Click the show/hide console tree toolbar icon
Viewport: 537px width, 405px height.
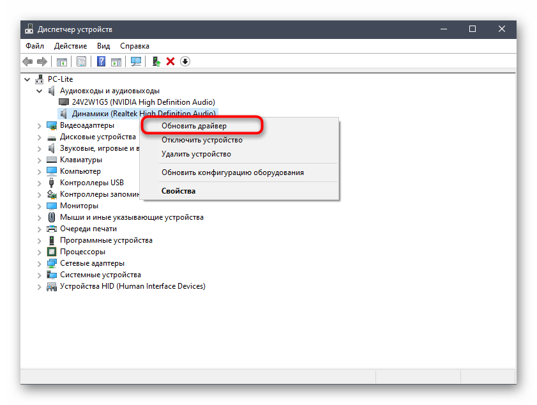62,61
